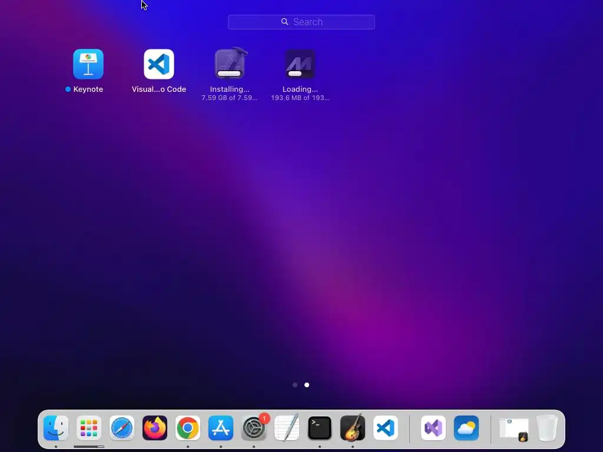Click the "7.59 GB of 7.59..." text
The width and height of the screenshot is (603, 452).
[230, 98]
